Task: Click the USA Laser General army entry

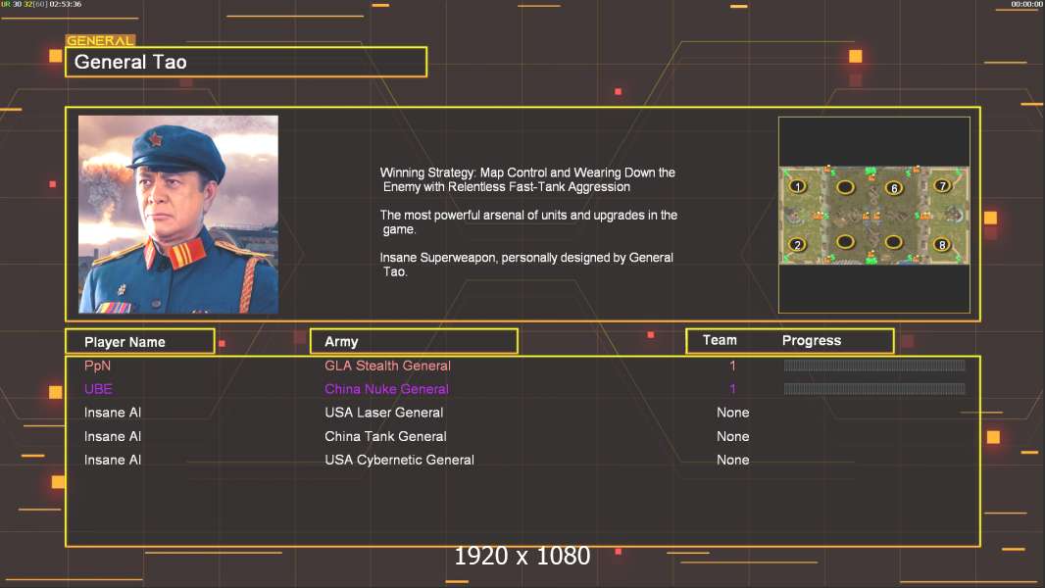Action: pyautogui.click(x=384, y=413)
